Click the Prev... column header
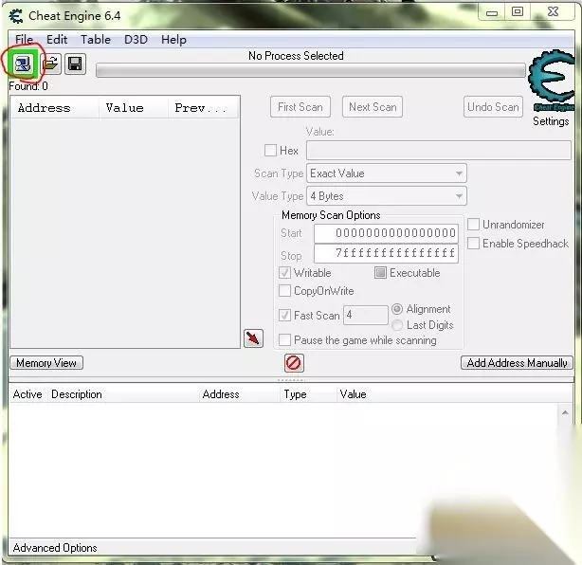The image size is (582, 565). point(204,108)
